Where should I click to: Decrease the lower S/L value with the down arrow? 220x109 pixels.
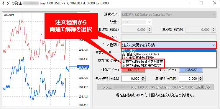[x=143, y=80]
